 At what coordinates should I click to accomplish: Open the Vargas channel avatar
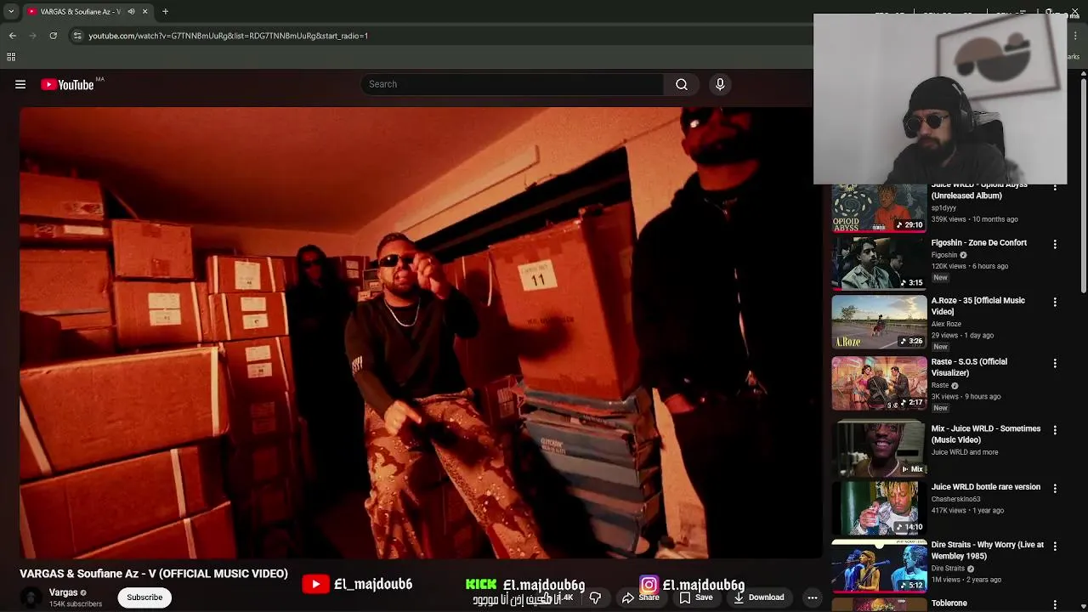click(x=31, y=598)
